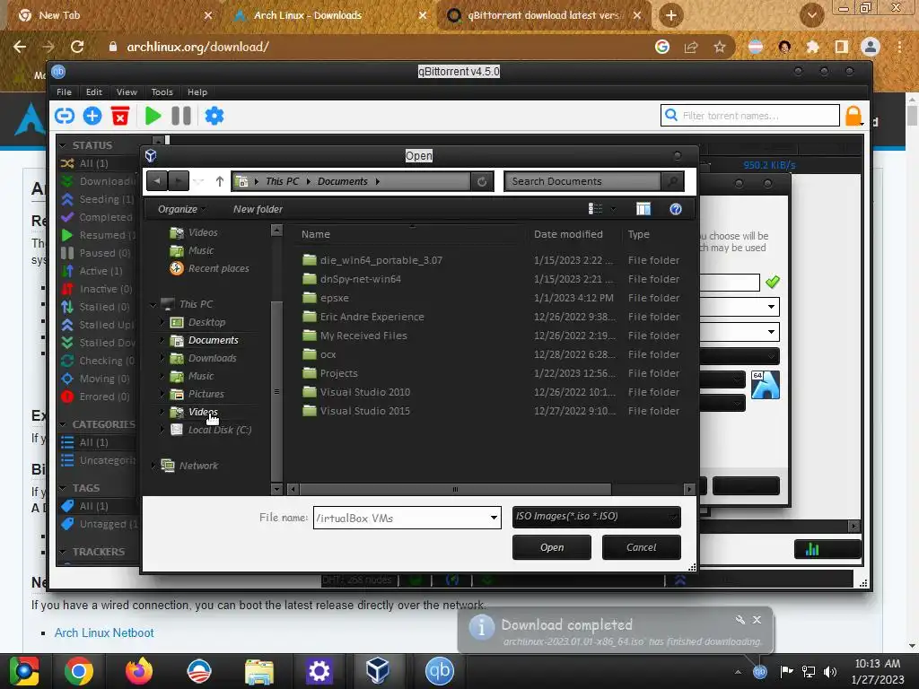This screenshot has height=689, width=919.
Task: Expand the Downloads tree node
Action: (x=162, y=358)
